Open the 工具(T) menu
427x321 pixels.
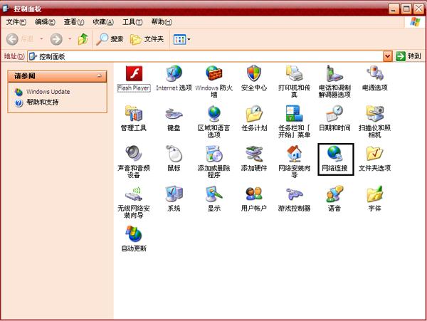(132, 22)
